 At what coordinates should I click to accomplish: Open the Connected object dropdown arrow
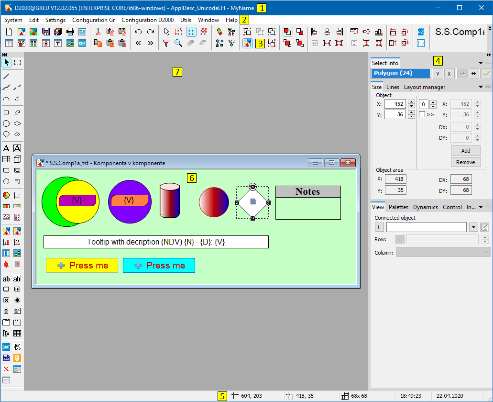473,227
